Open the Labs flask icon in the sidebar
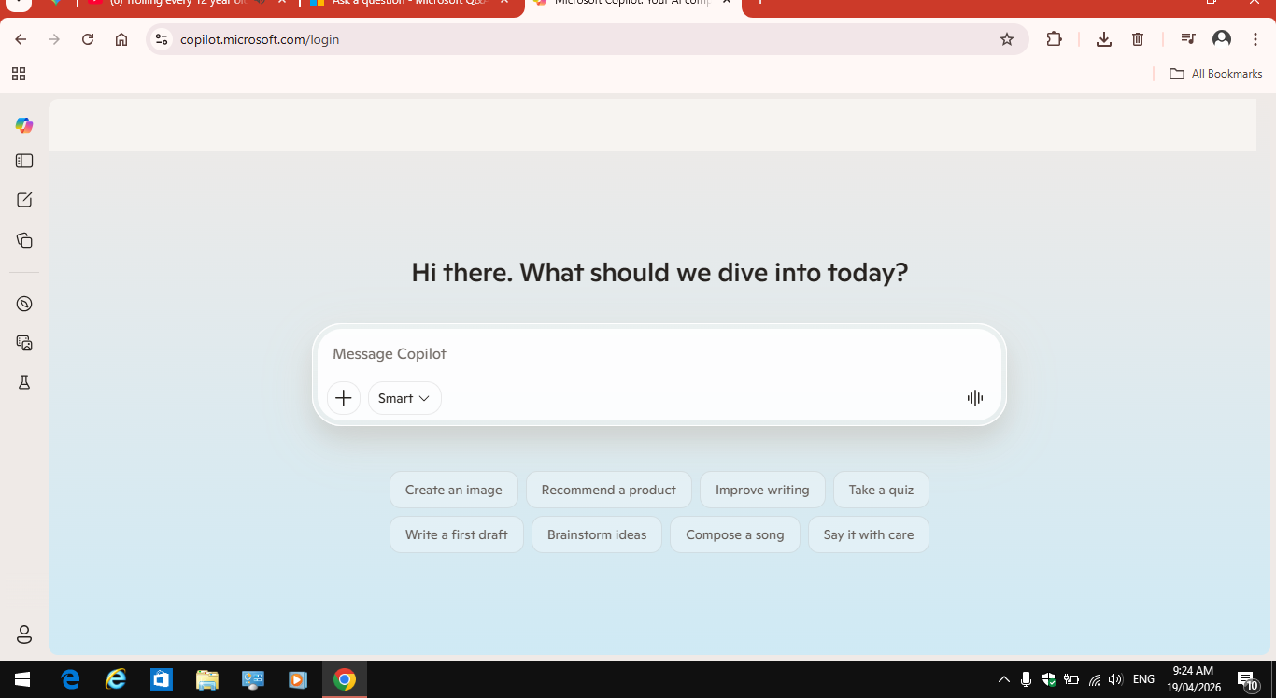Image resolution: width=1276 pixels, height=698 pixels. click(24, 382)
